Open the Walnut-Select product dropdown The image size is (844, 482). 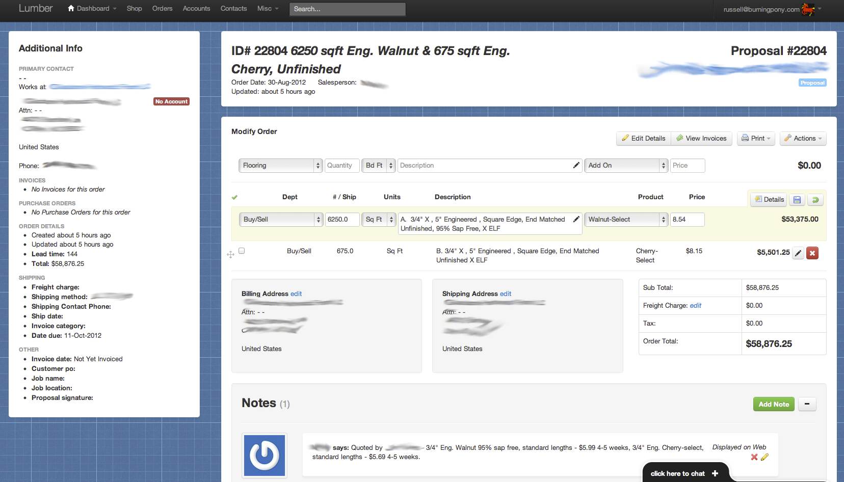click(x=626, y=220)
